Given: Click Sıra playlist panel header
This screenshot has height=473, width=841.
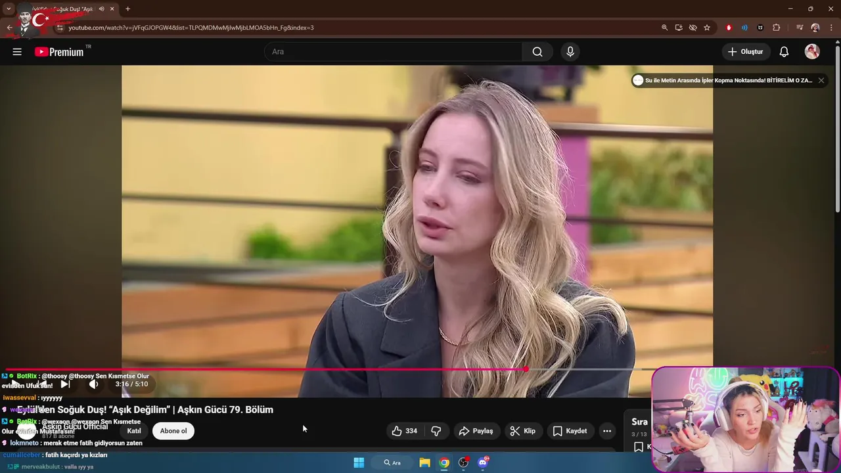Looking at the screenshot, I should [639, 422].
